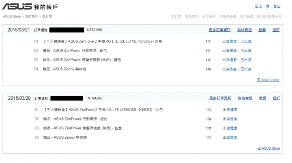Check 出貨進度 of ZE551ML 4G/64G phone
This screenshot has height=163, width=292.
[230, 110]
